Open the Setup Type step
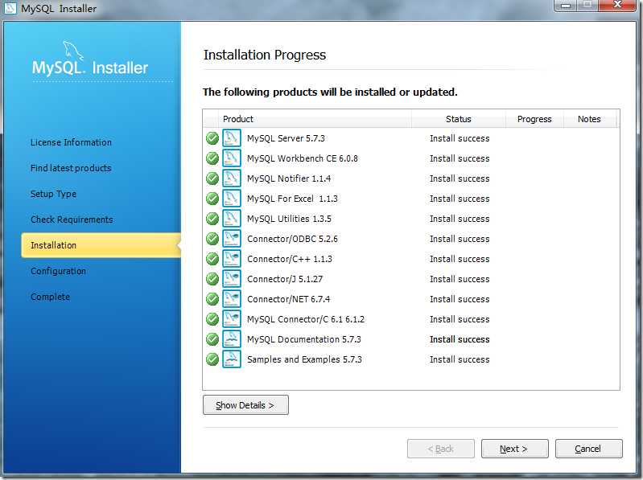Screen dimensions: 643x480 (53, 194)
